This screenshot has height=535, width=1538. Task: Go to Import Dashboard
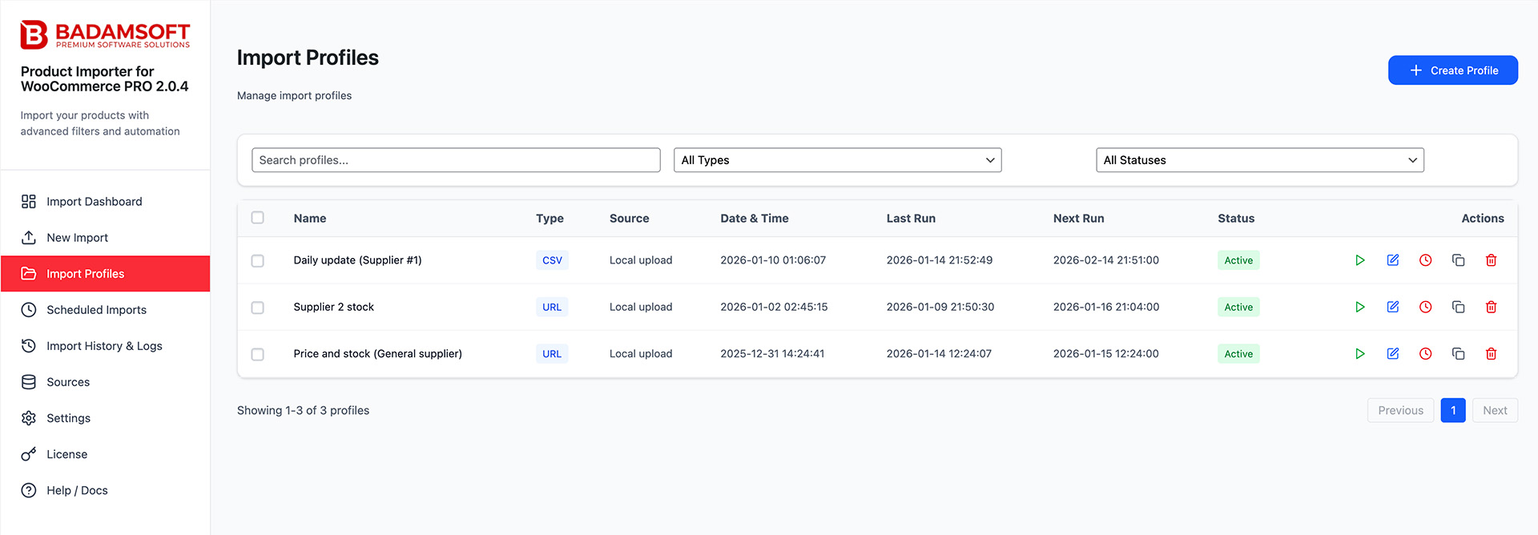105,202
